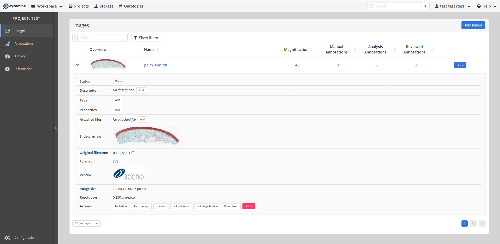Viewport: 500px width, 244px height.
Task: Collapse the palm_skin.tiff row details
Action: pos(78,65)
